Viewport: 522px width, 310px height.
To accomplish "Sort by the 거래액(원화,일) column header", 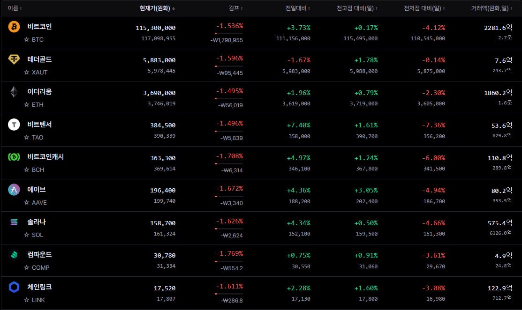I will tap(492, 8).
